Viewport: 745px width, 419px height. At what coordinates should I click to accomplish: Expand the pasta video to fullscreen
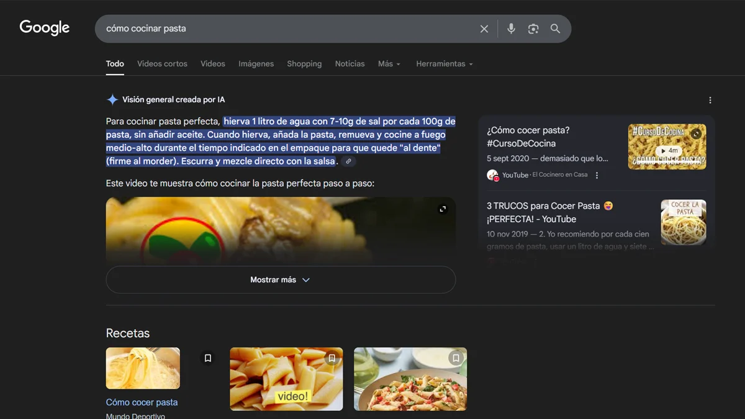point(443,209)
